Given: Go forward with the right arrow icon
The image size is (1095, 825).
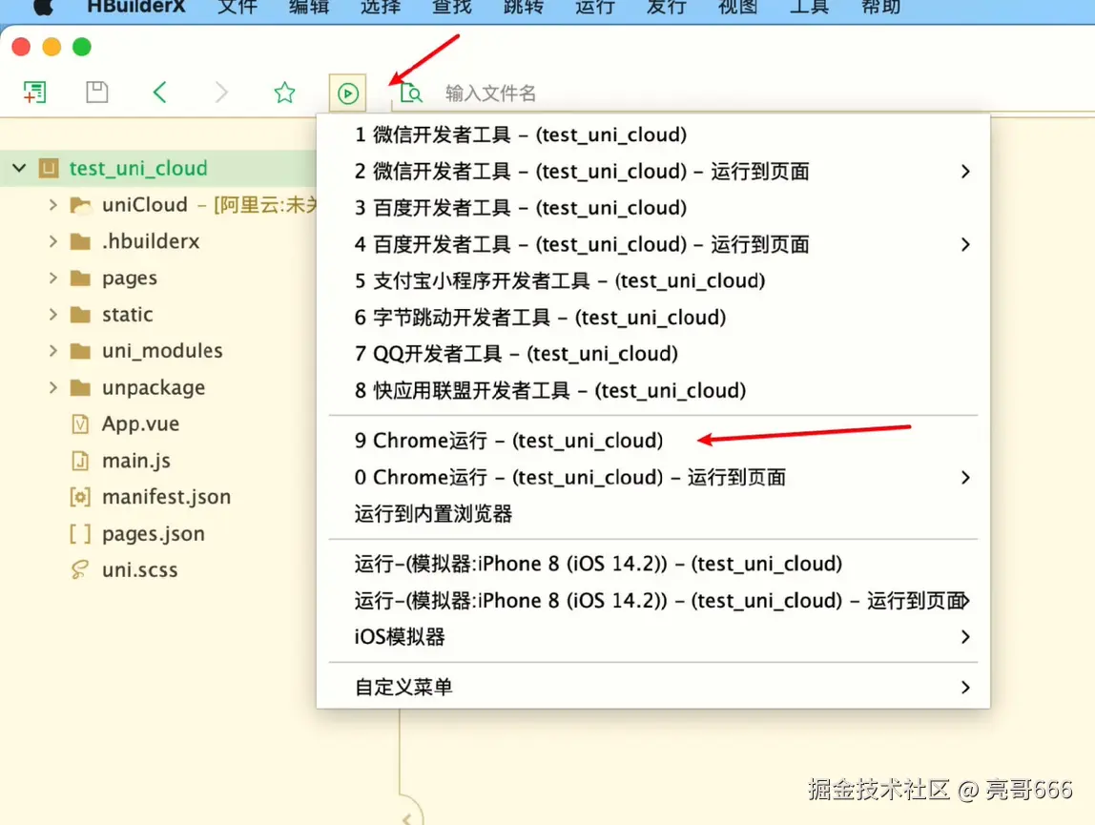Looking at the screenshot, I should coord(221,93).
